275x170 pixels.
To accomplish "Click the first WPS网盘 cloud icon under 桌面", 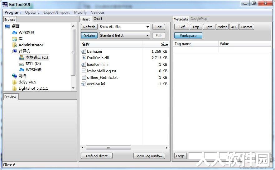I will tap(15, 33).
